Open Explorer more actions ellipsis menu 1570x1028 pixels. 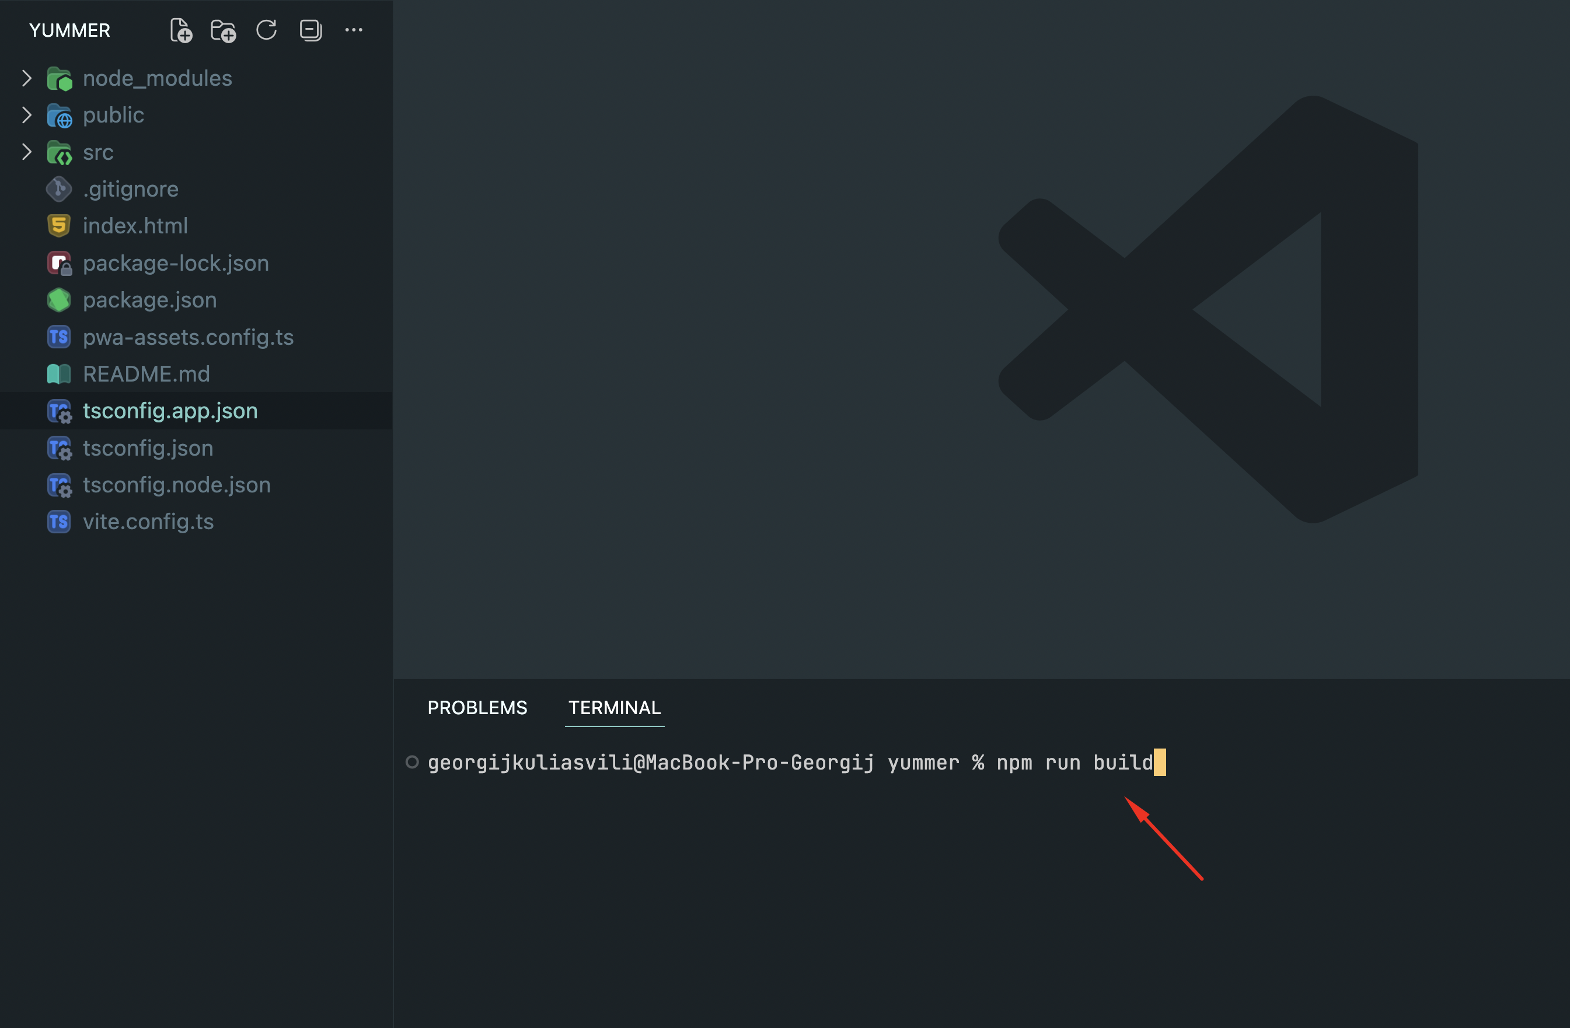[354, 30]
